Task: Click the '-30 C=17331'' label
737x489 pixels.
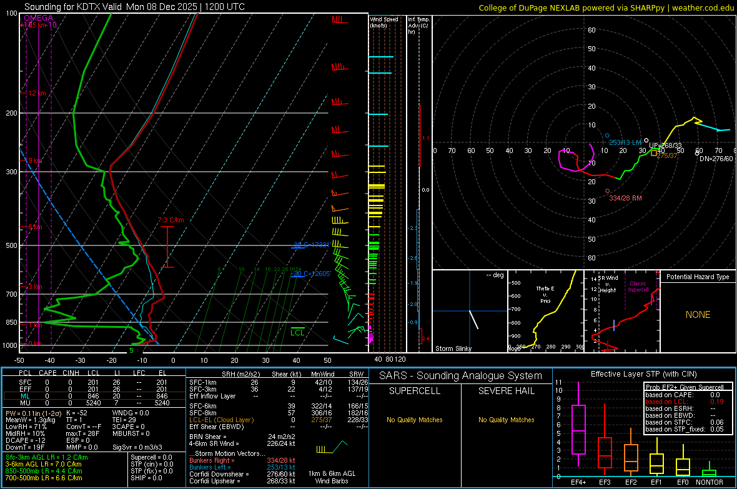Action: [311, 245]
